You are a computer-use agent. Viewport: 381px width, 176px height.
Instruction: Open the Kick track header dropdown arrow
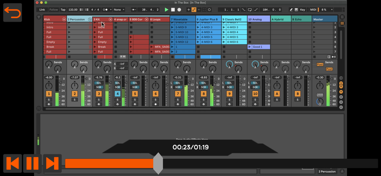(x=64, y=19)
